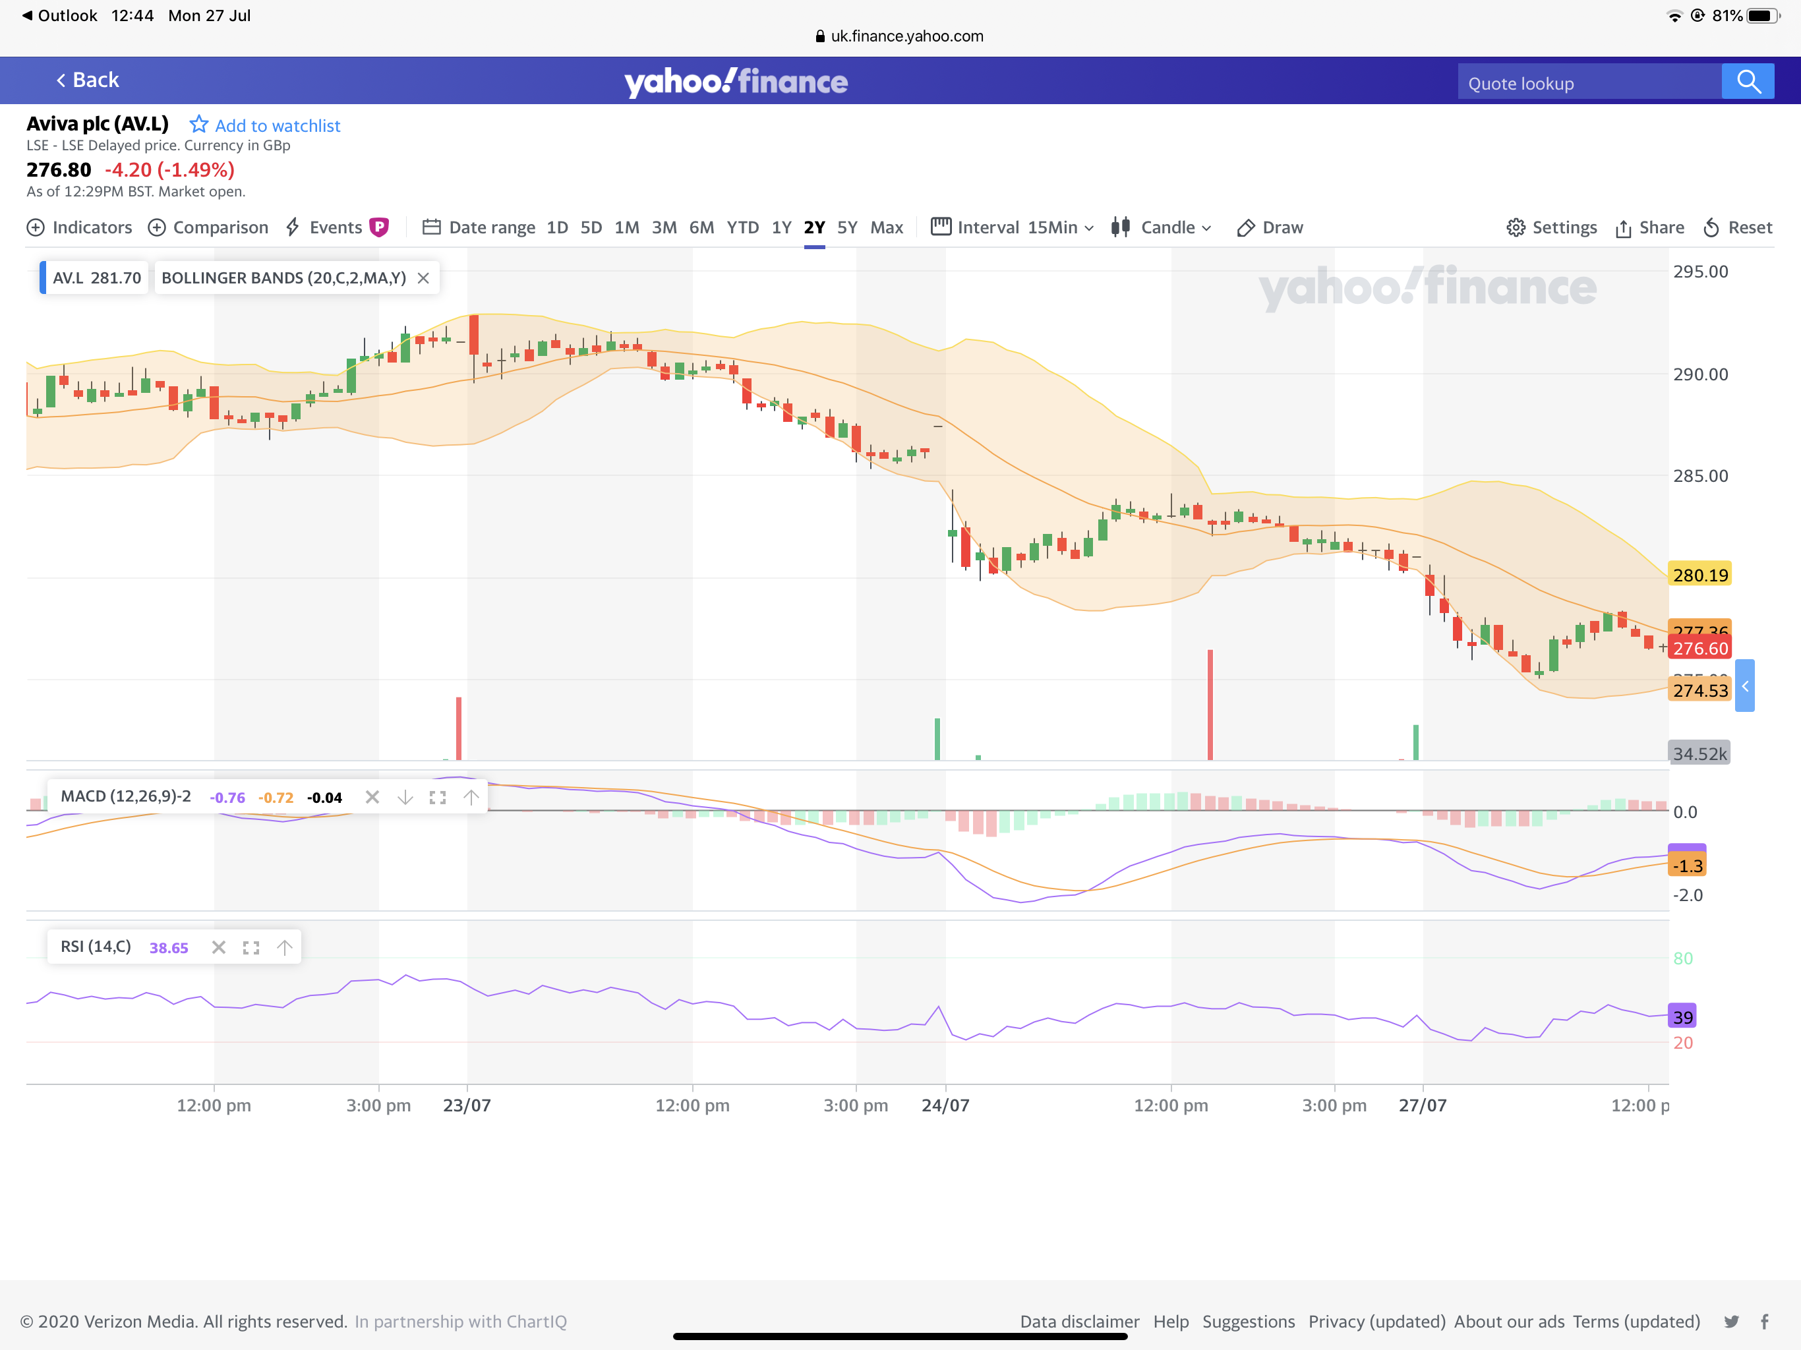Click the blue chart side-panel chevron

point(1745,686)
